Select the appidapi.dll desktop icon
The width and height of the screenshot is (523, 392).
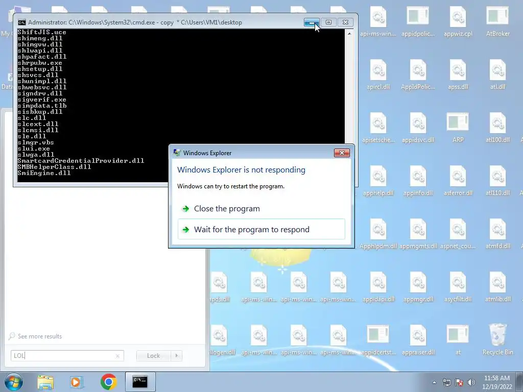(378, 286)
